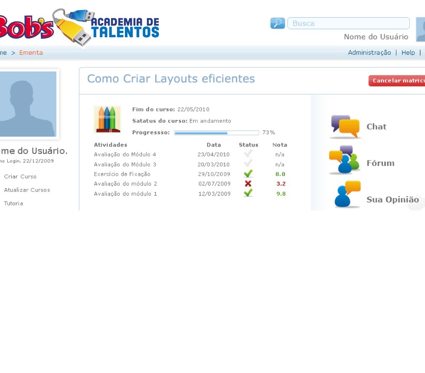This screenshot has width=425, height=373.
Task: Click the Sua Opinião people icon
Action: (x=347, y=195)
